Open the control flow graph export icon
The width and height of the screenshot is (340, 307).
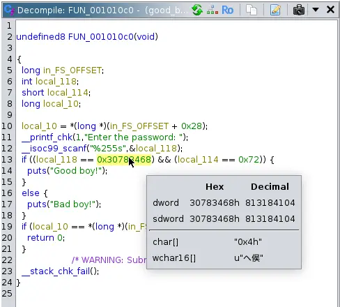tap(212, 10)
